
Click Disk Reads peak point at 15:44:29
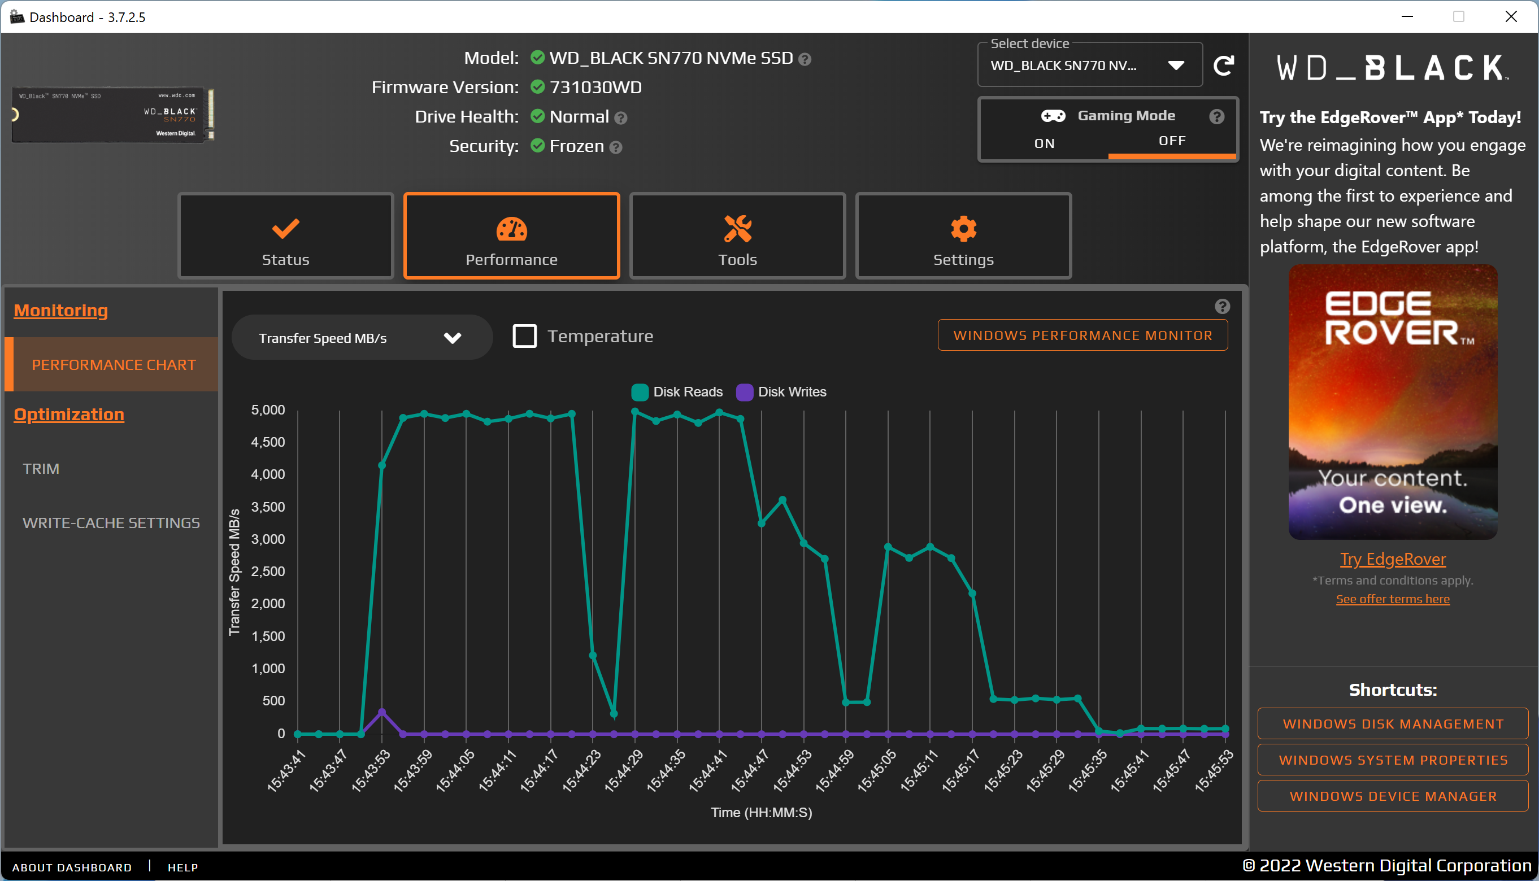point(635,412)
